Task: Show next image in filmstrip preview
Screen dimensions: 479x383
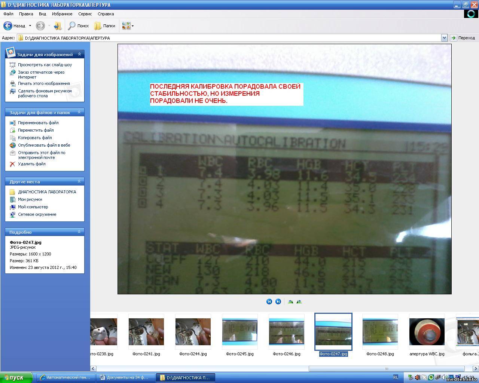Action: tap(278, 301)
